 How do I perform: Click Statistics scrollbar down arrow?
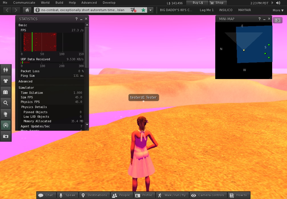coord(87,125)
